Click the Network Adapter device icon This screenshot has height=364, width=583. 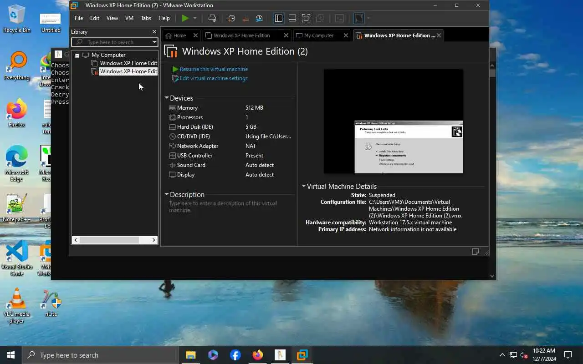[172, 146]
